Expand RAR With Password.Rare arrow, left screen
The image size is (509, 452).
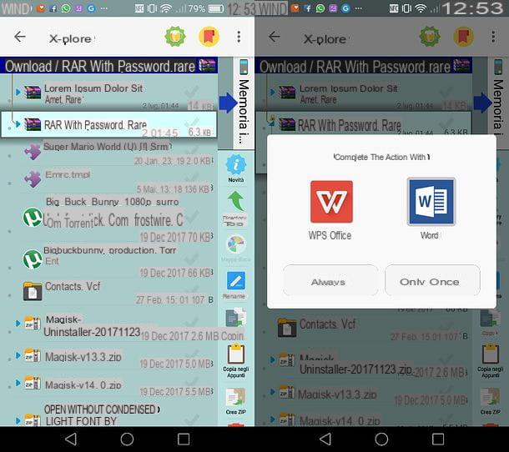[18, 124]
